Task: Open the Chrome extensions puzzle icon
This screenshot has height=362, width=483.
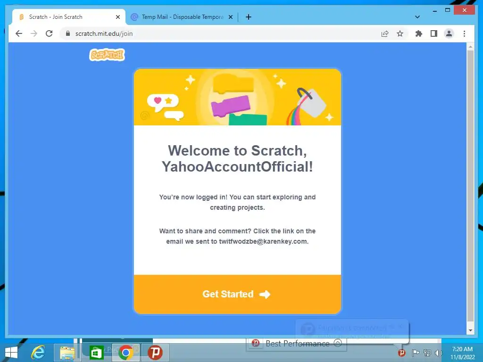Action: point(419,33)
